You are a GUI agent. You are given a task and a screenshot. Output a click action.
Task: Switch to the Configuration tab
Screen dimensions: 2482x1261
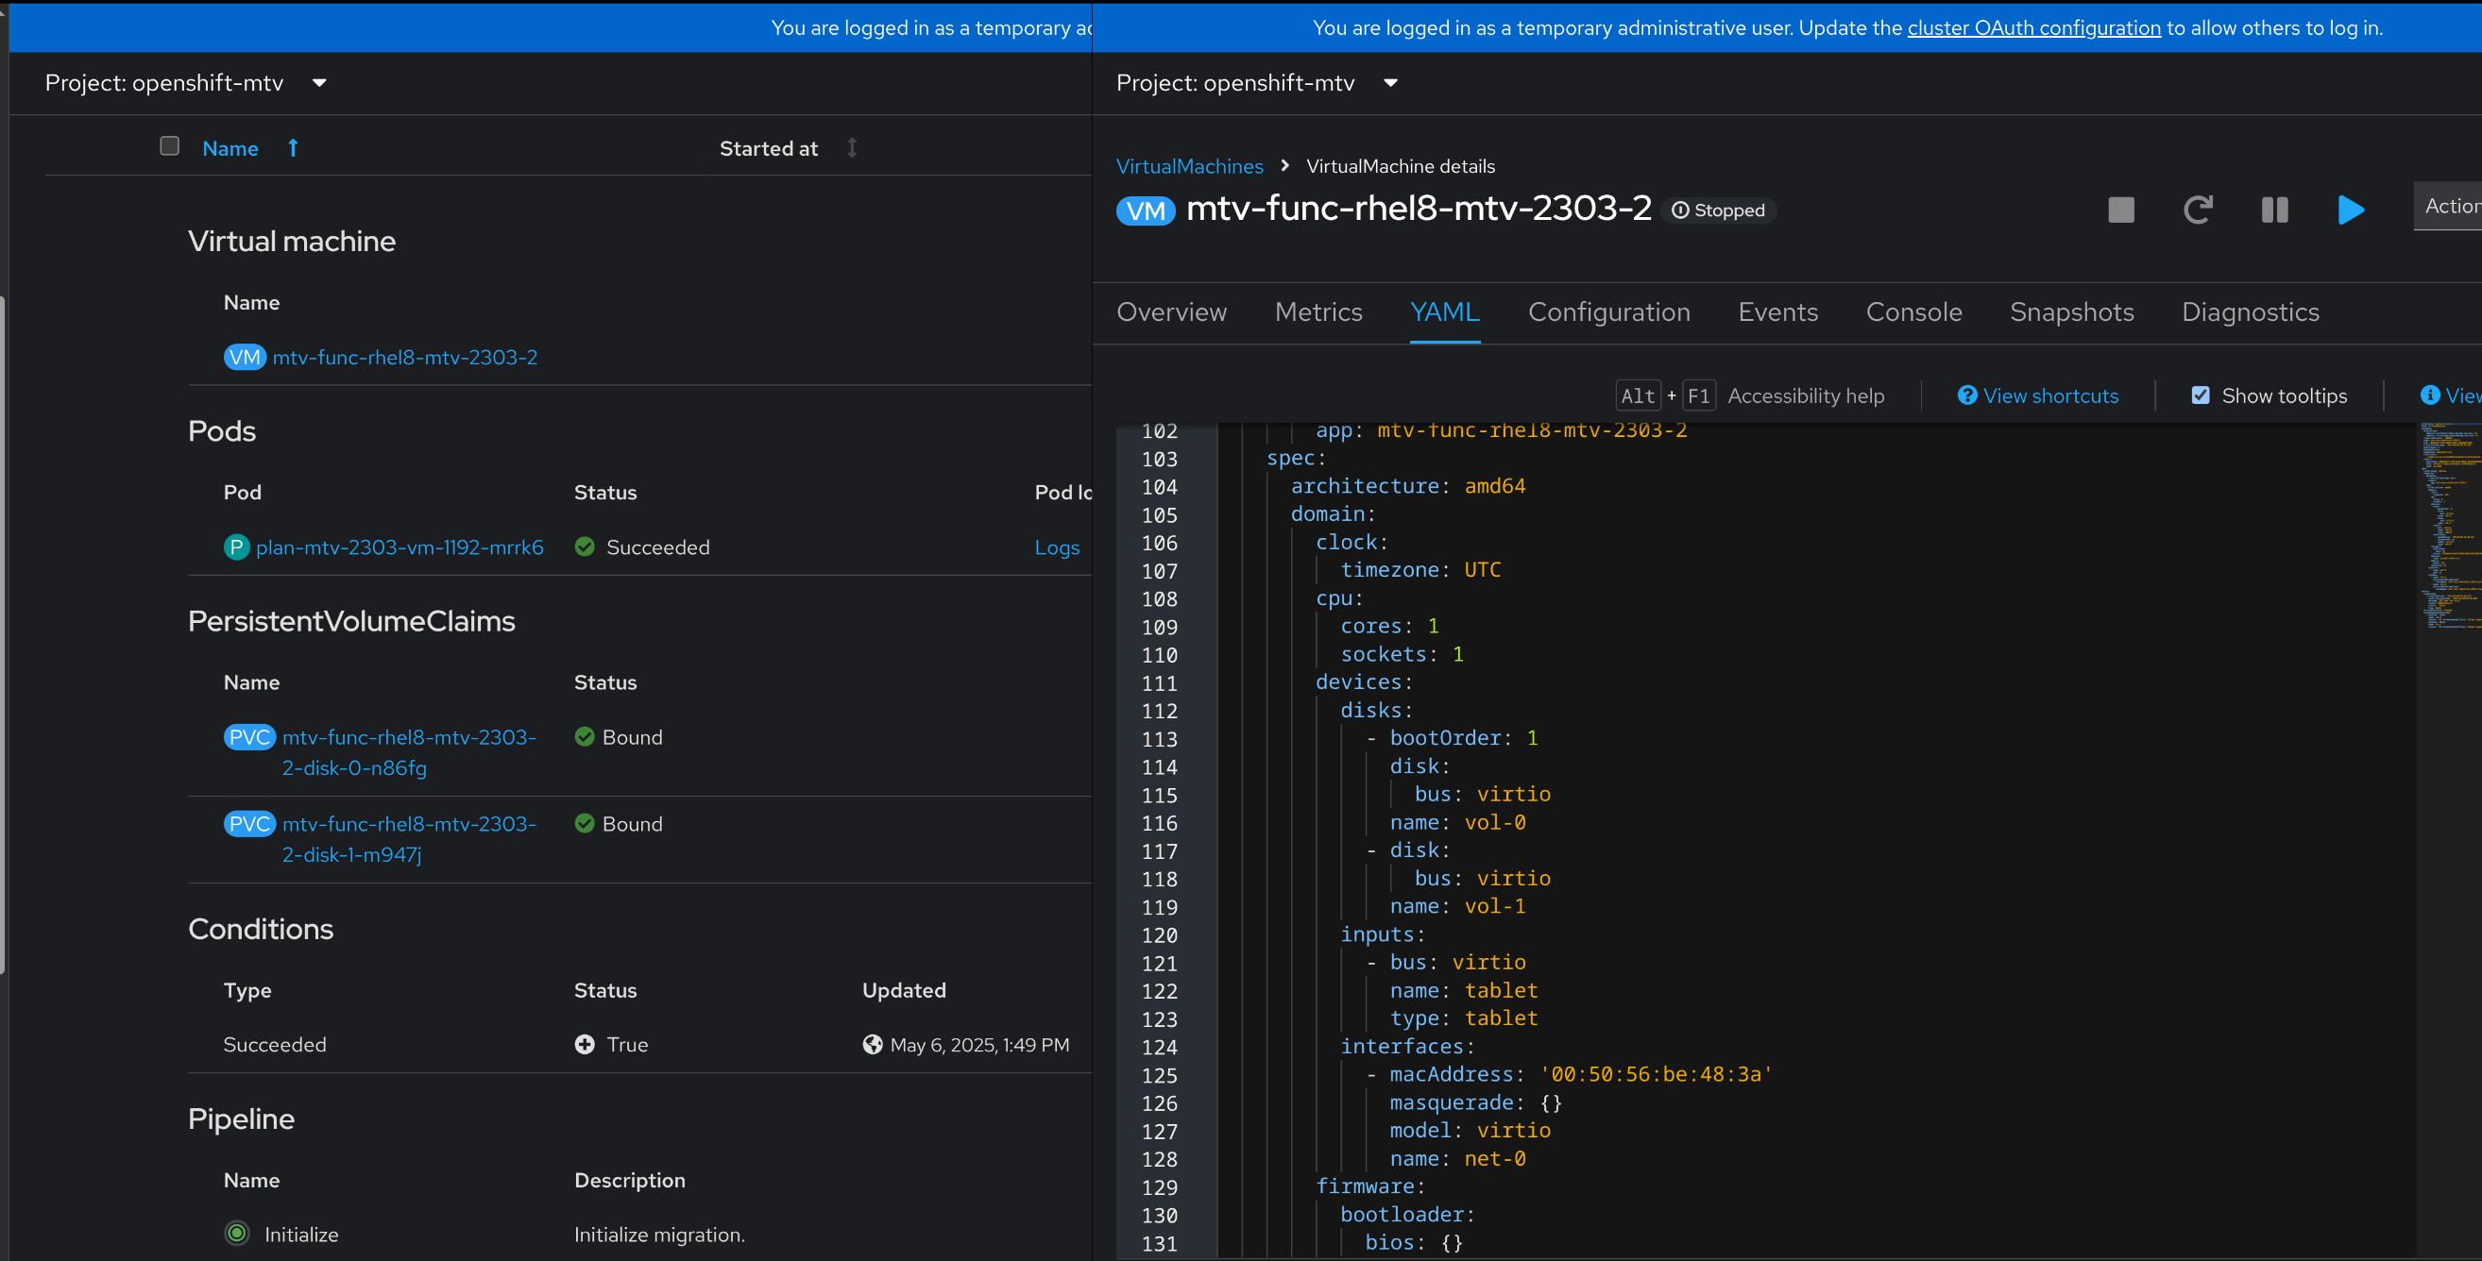[x=1608, y=311]
